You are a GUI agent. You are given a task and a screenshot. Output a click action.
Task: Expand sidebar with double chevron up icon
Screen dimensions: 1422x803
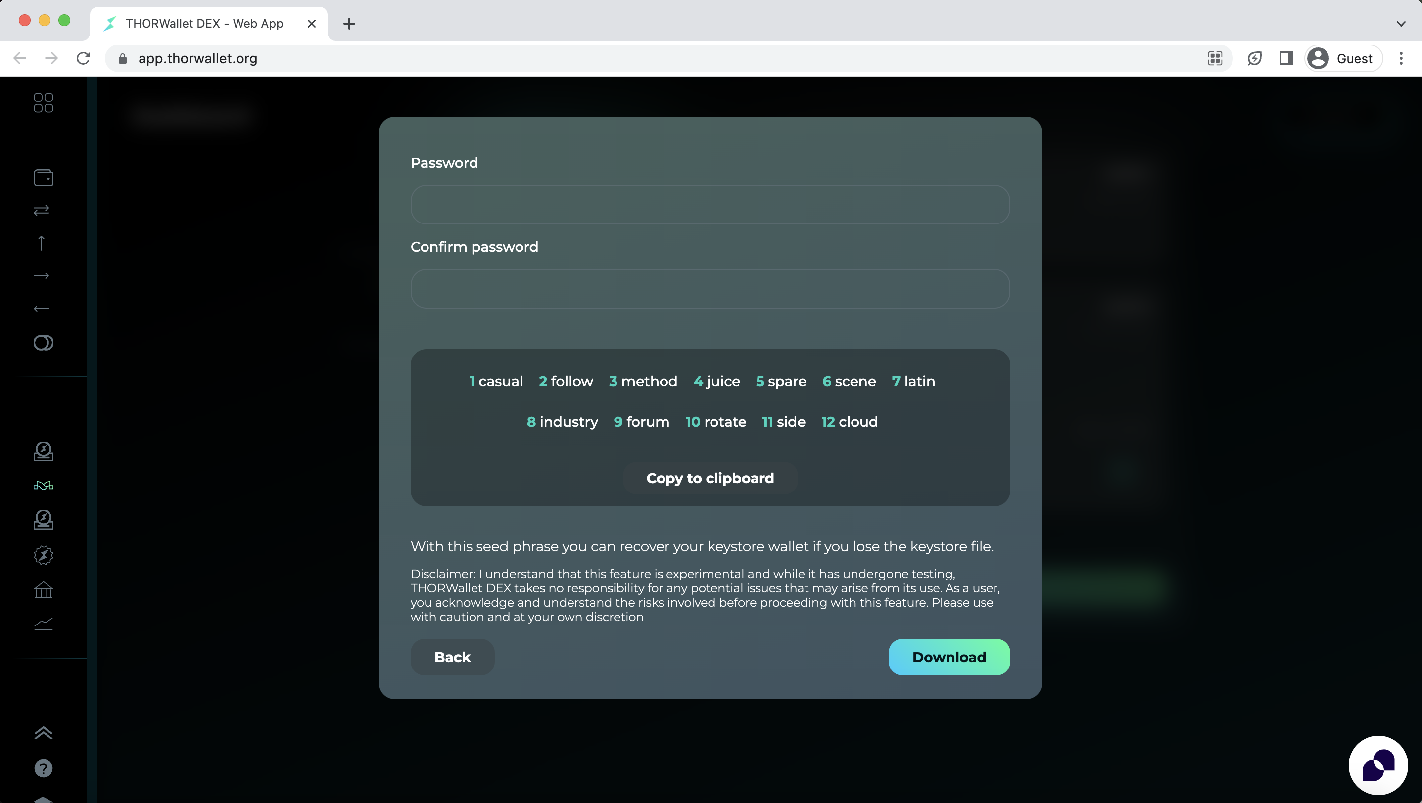[43, 733]
